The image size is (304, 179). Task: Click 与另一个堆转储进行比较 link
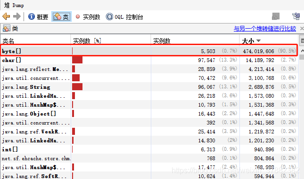point(265,29)
